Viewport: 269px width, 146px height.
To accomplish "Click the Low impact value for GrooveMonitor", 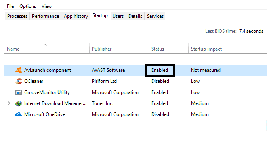I will (195, 92).
